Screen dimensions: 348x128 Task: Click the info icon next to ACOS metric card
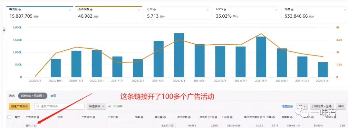tap(225, 10)
